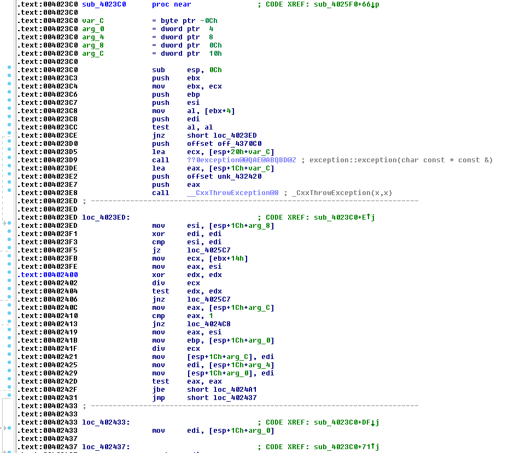Set breakpoint dot at 004023D9 exception call
The image size is (509, 453).
9,160
